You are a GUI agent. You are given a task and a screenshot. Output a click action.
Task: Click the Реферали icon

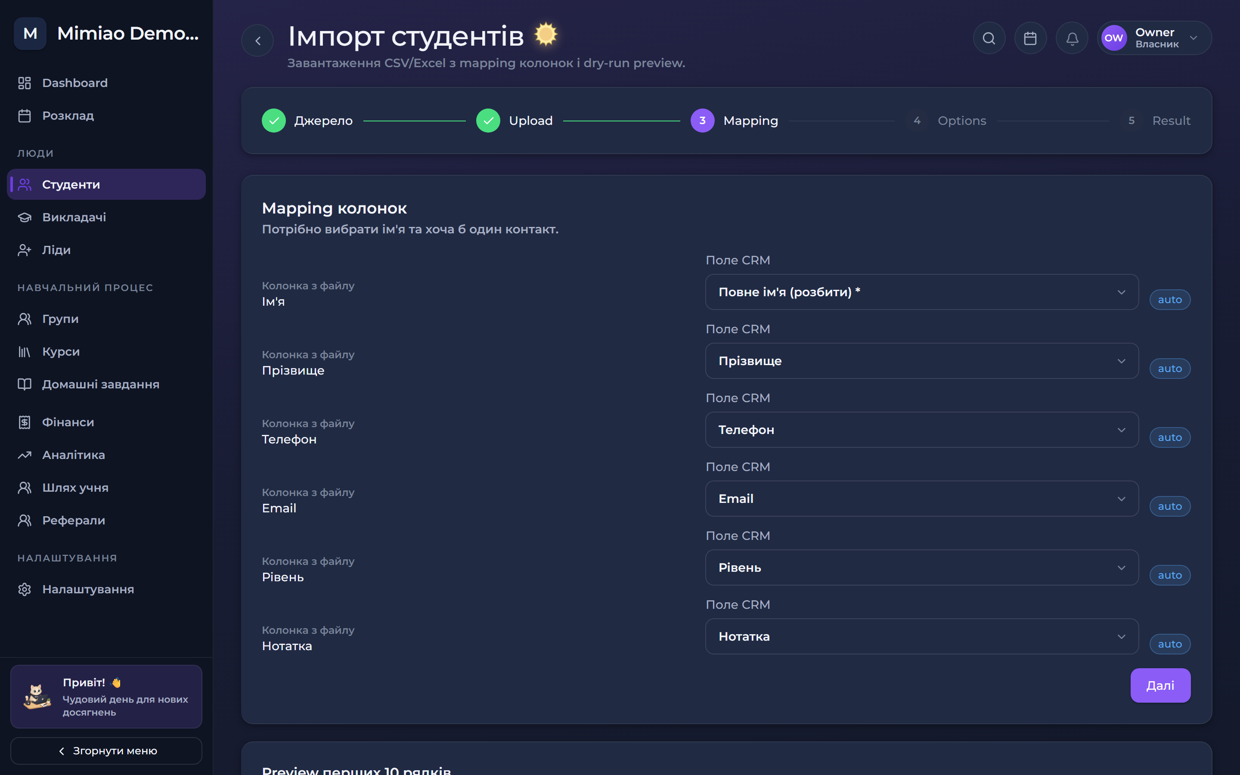[25, 521]
